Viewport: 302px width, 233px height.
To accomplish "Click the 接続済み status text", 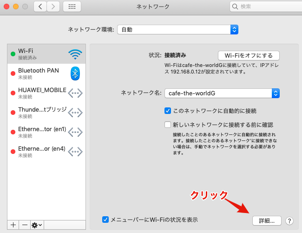I will coord(175,55).
